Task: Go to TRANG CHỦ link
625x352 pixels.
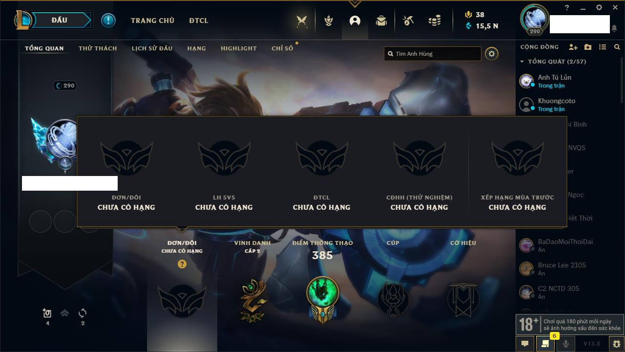Action: pyautogui.click(x=152, y=21)
